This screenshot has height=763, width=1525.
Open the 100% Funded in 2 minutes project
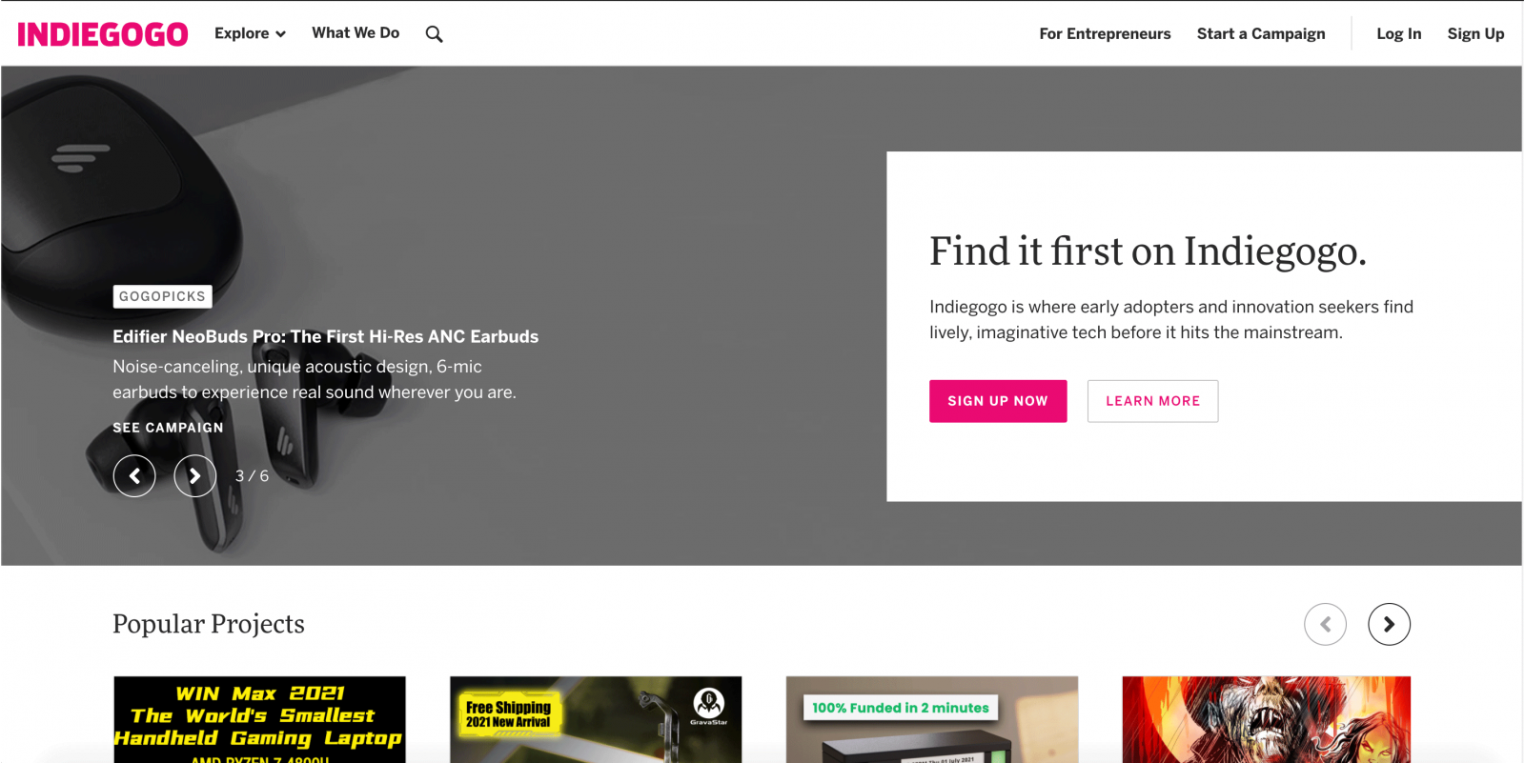coord(932,719)
